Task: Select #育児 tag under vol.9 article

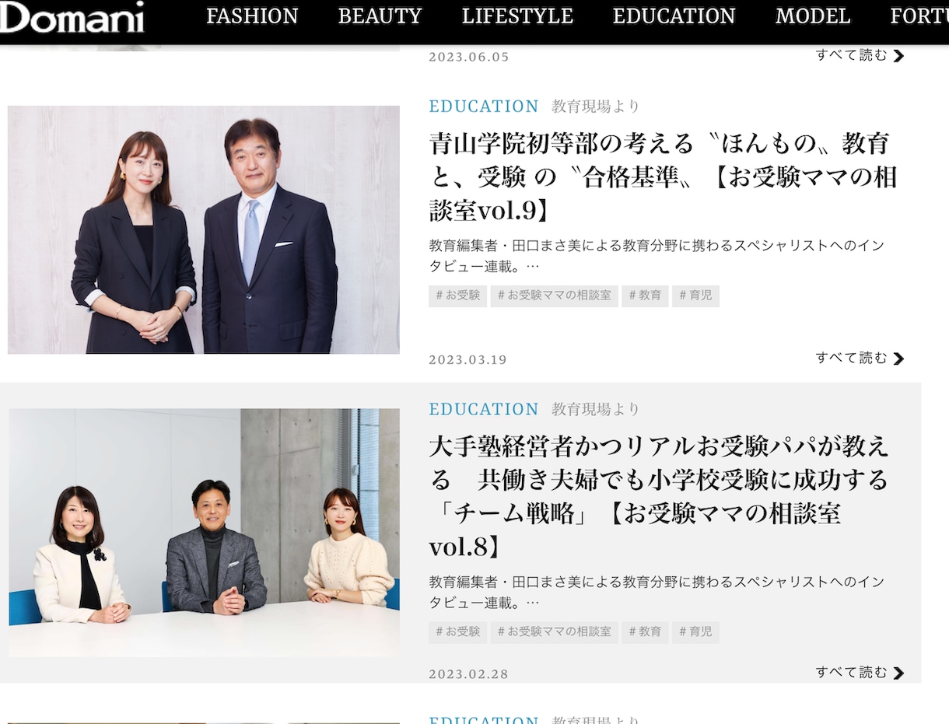Action: click(x=695, y=296)
